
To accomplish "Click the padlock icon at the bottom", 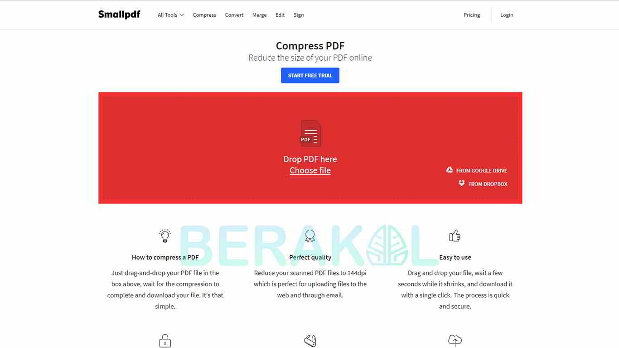I will point(165,341).
